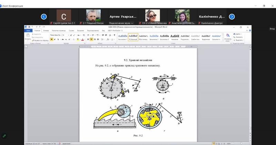Cut selection with Вырезать
The width and height of the screenshot is (276, 145).
click(37, 34)
